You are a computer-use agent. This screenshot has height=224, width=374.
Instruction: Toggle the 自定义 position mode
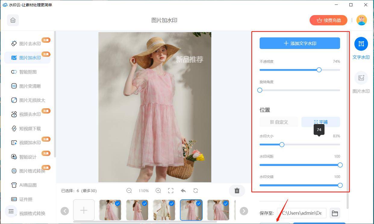point(279,122)
